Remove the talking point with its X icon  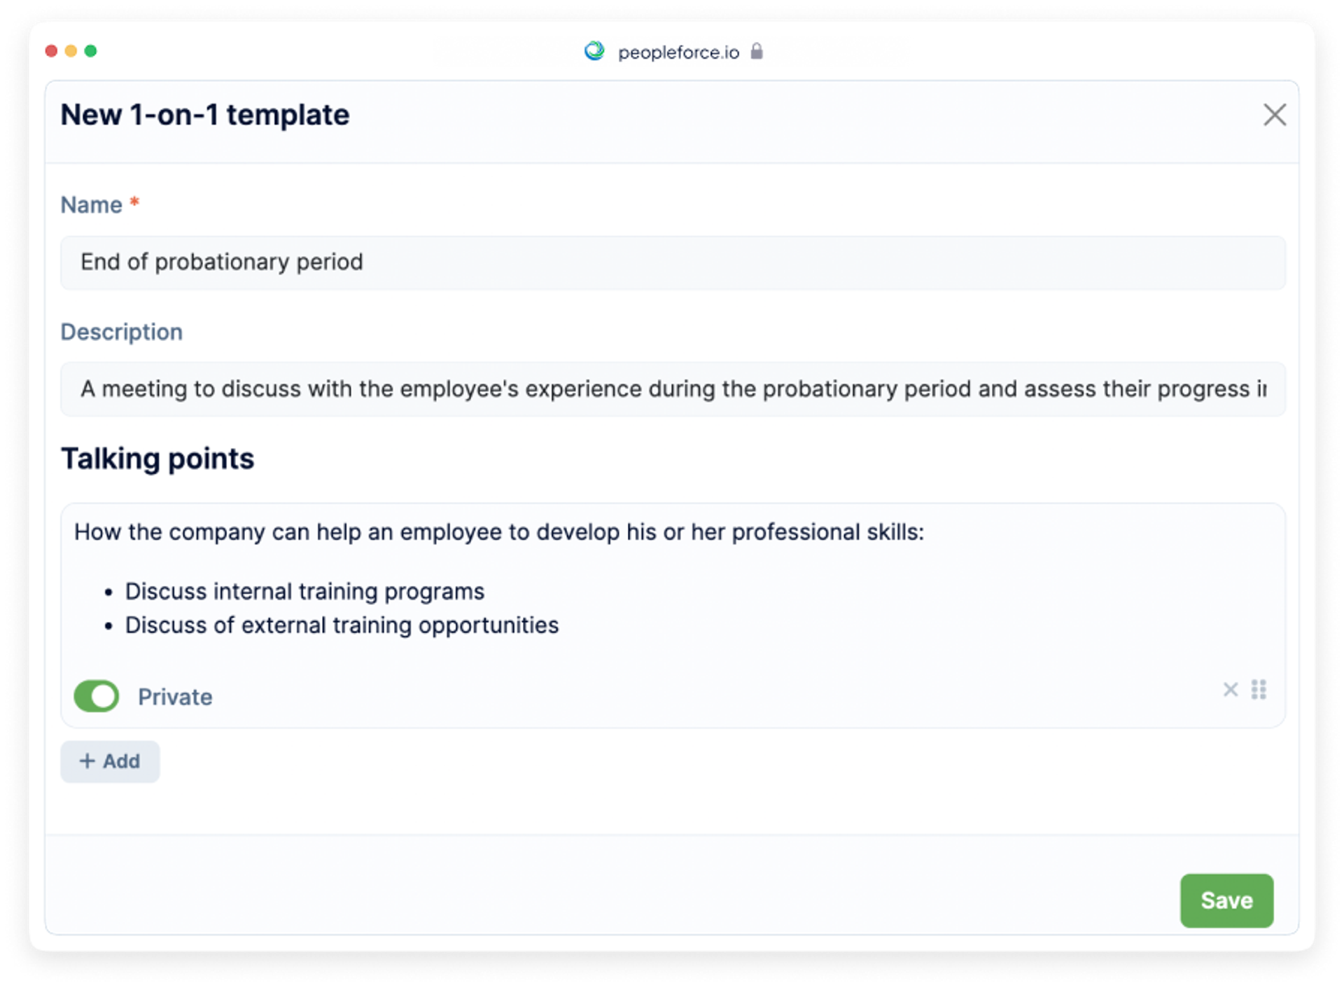tap(1230, 690)
